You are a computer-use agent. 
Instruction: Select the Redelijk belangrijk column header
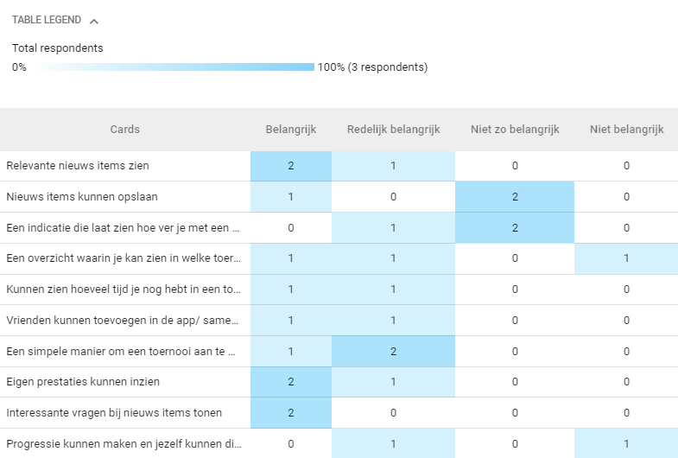tap(393, 130)
